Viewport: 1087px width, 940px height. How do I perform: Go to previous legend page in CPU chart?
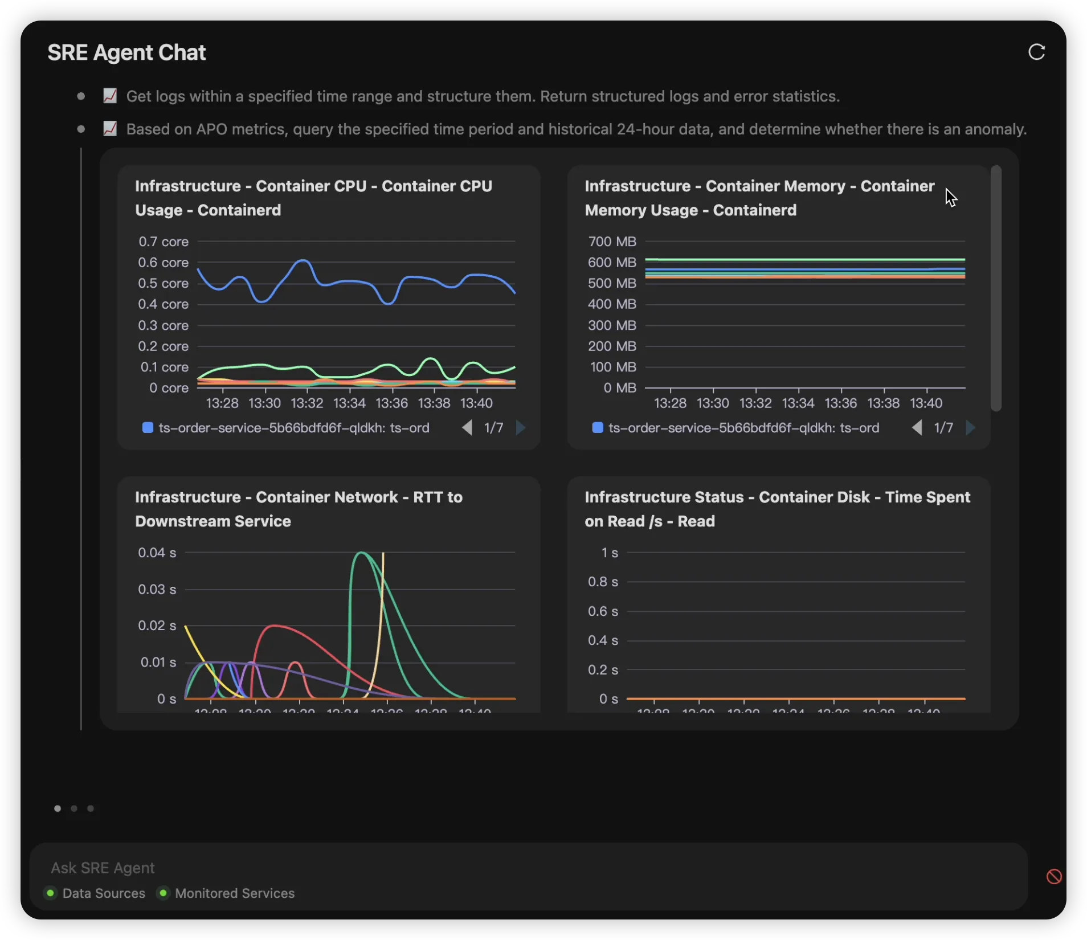[467, 428]
